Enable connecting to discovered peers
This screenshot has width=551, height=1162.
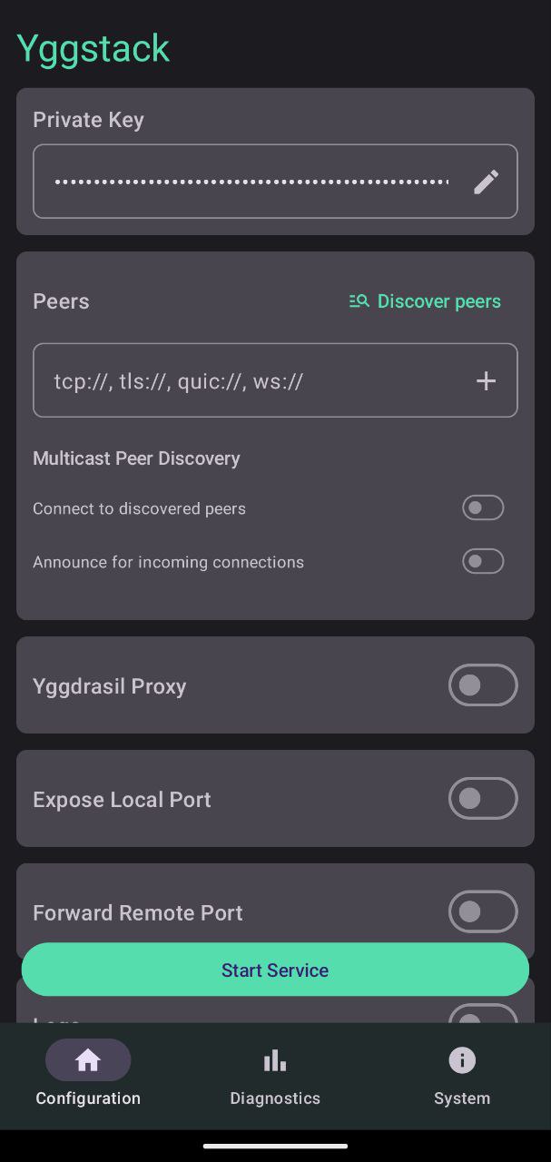[x=483, y=507]
